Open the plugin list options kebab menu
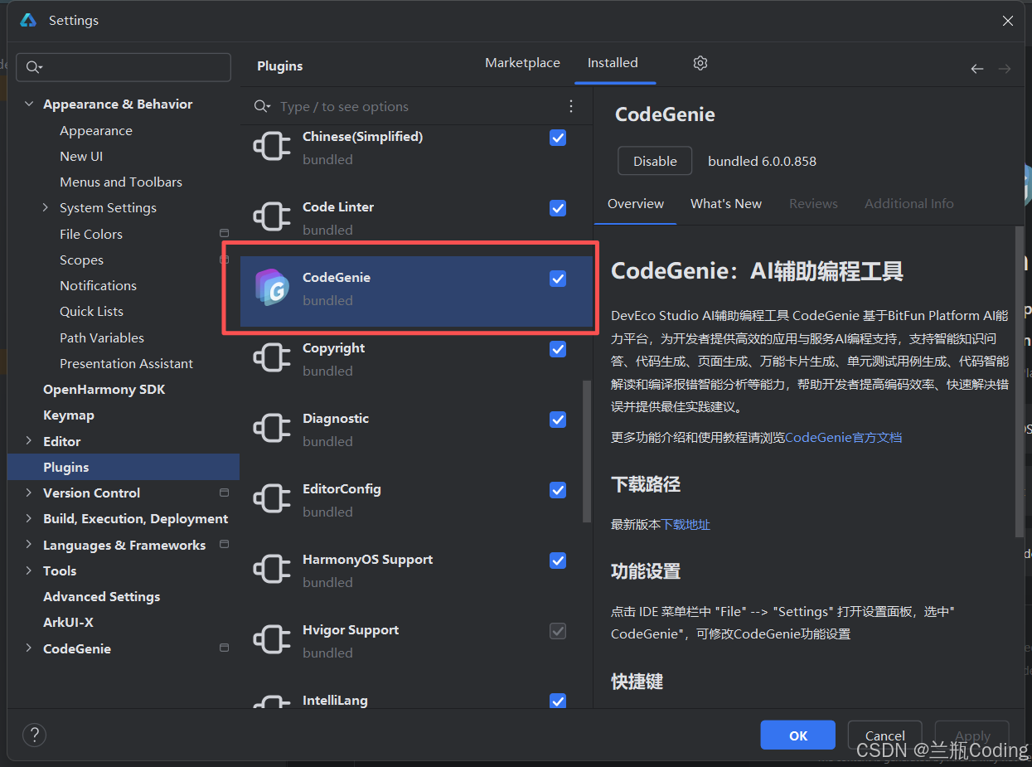Image resolution: width=1032 pixels, height=767 pixels. point(571,106)
